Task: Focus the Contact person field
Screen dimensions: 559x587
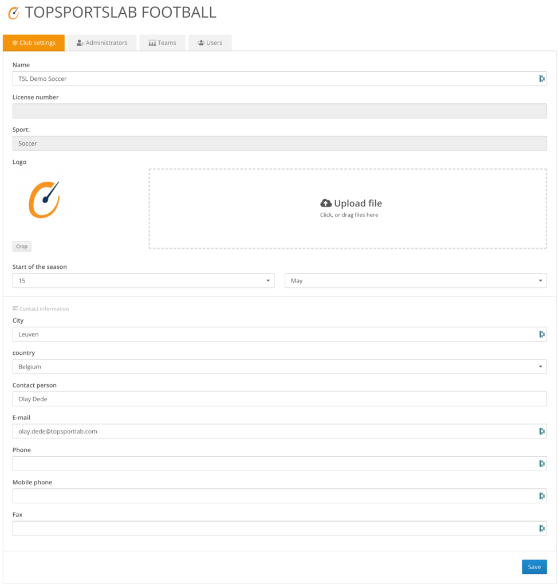Action: point(279,399)
